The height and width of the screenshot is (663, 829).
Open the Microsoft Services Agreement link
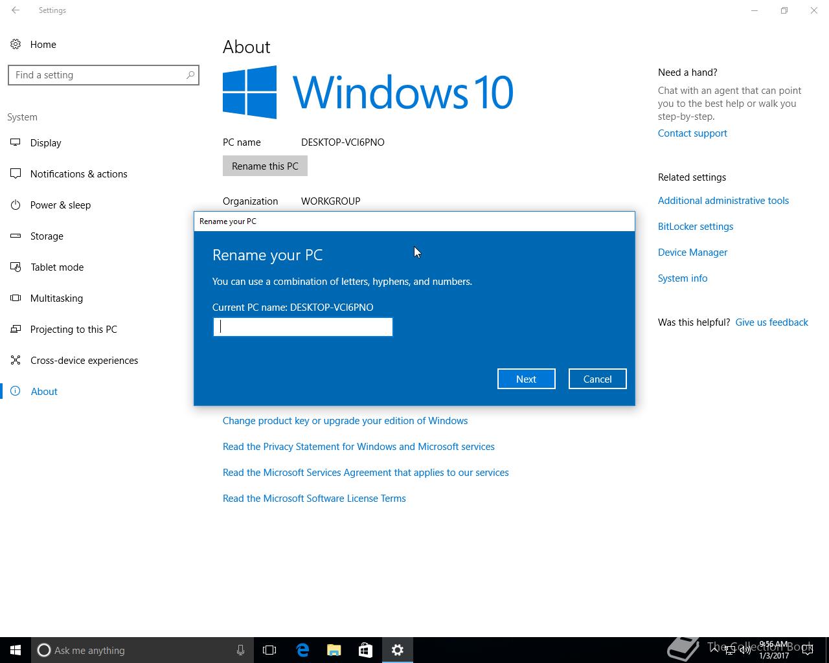tap(366, 472)
